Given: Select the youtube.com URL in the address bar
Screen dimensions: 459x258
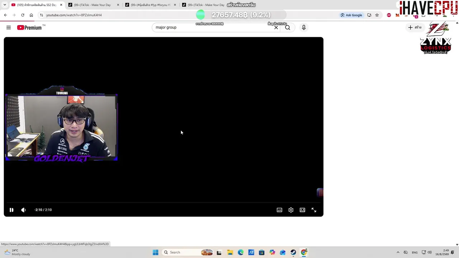Looking at the screenshot, I should coord(74,15).
